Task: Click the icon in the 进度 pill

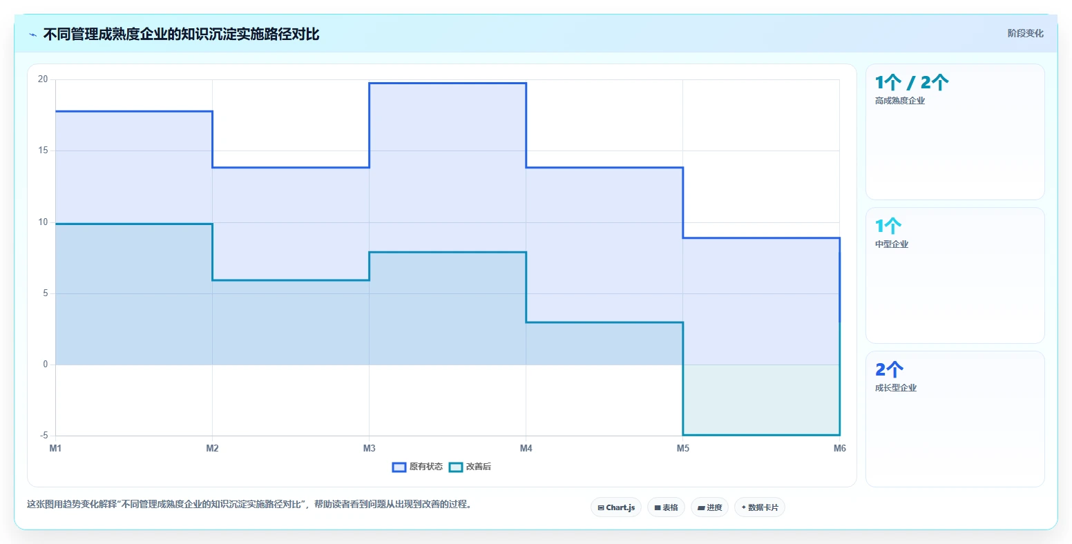Action: [x=701, y=507]
